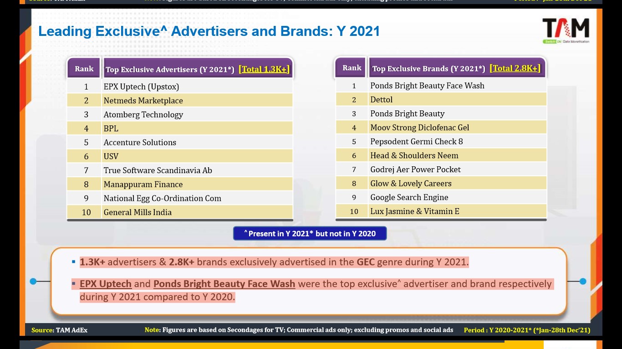This screenshot has height=349, width=622.
Task: Click the blue dot left of the summary box
Action: tap(33, 281)
